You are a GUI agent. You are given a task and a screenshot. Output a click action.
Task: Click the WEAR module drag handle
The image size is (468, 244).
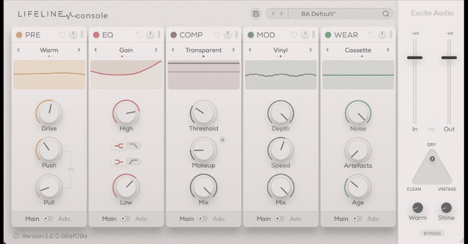(x=391, y=34)
